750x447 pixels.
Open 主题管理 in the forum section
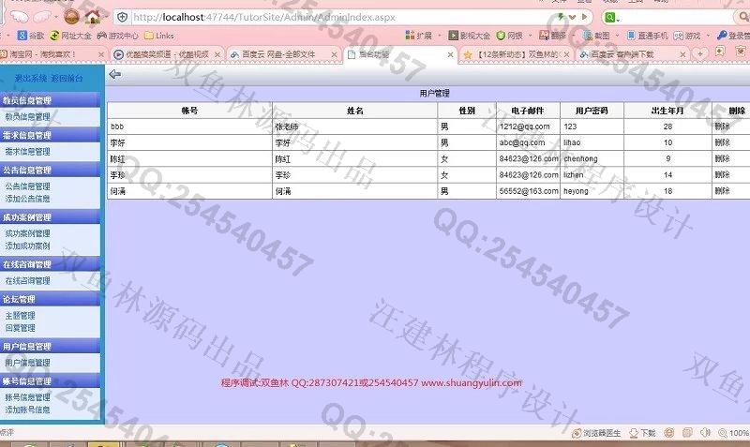pyautogui.click(x=20, y=316)
